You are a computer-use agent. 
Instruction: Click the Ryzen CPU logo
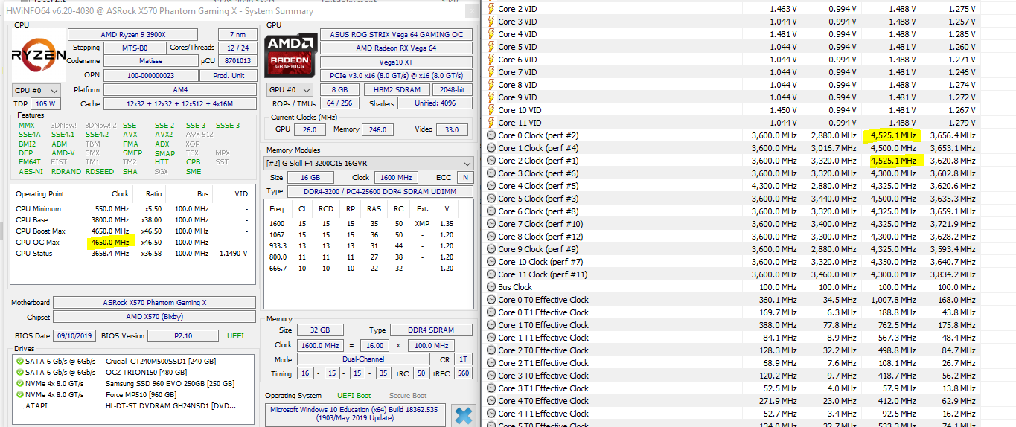click(38, 54)
